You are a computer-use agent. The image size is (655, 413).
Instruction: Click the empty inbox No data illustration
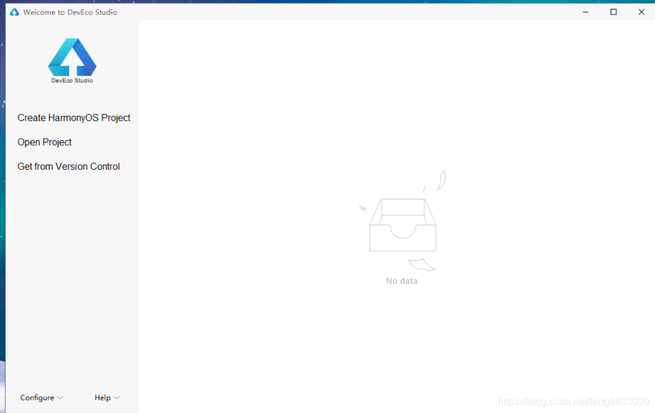pyautogui.click(x=403, y=221)
